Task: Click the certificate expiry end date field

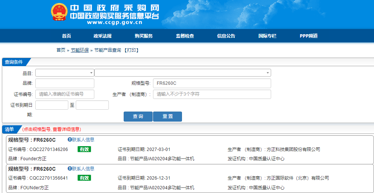Action: click(x=92, y=105)
